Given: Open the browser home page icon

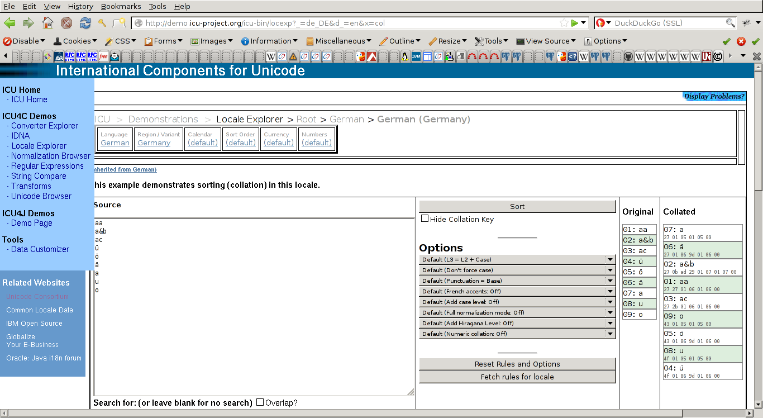Looking at the screenshot, I should click(x=48, y=23).
